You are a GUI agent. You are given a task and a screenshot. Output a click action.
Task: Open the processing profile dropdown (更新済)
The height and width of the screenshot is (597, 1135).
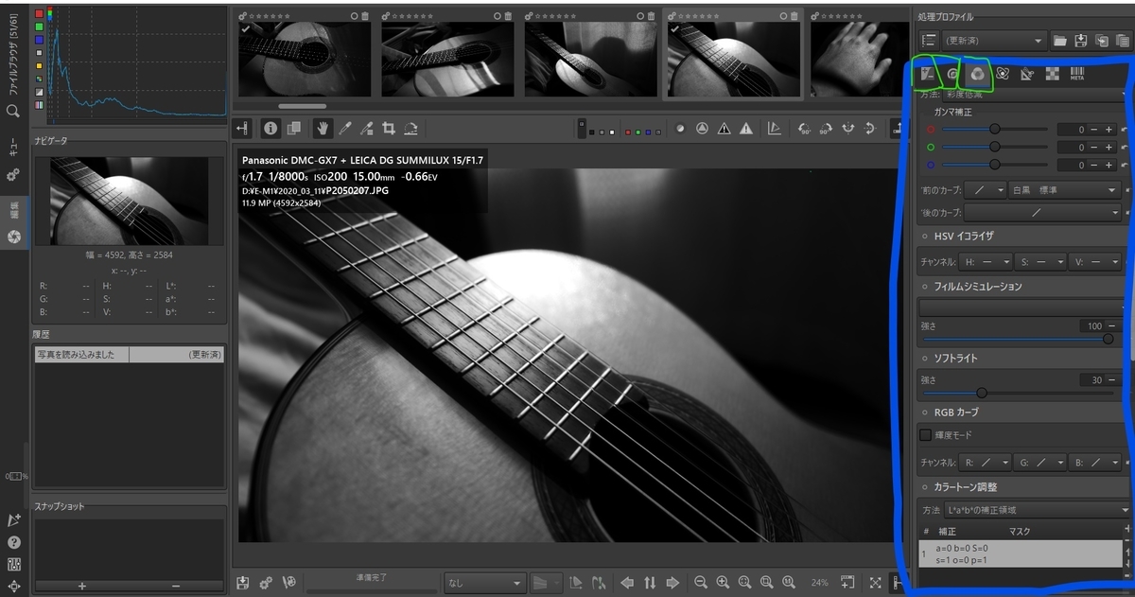click(x=994, y=41)
